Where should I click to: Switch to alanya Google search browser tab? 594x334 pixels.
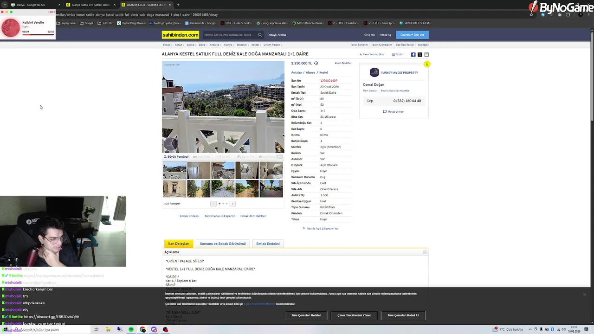(x=35, y=5)
